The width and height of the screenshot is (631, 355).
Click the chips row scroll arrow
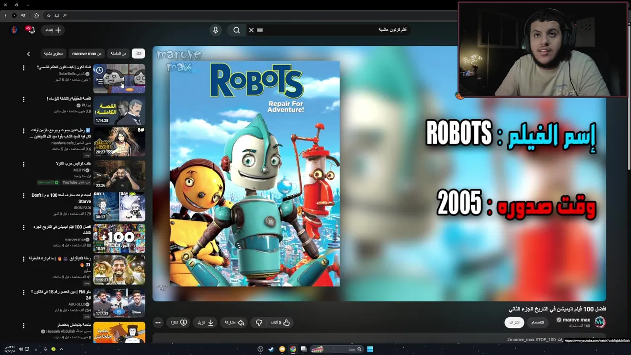click(28, 54)
